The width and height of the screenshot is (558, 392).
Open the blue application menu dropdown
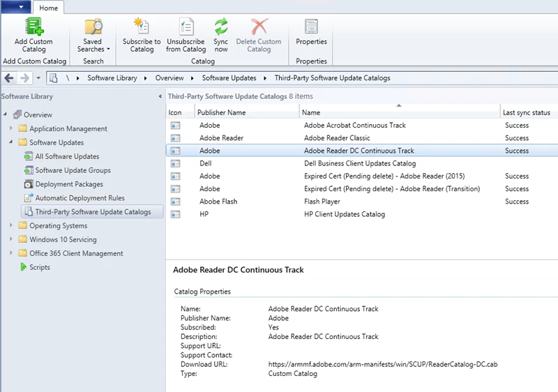coord(16,7)
